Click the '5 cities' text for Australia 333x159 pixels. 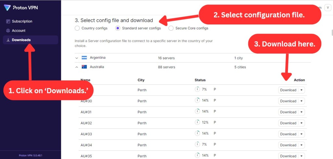[x=240, y=67]
